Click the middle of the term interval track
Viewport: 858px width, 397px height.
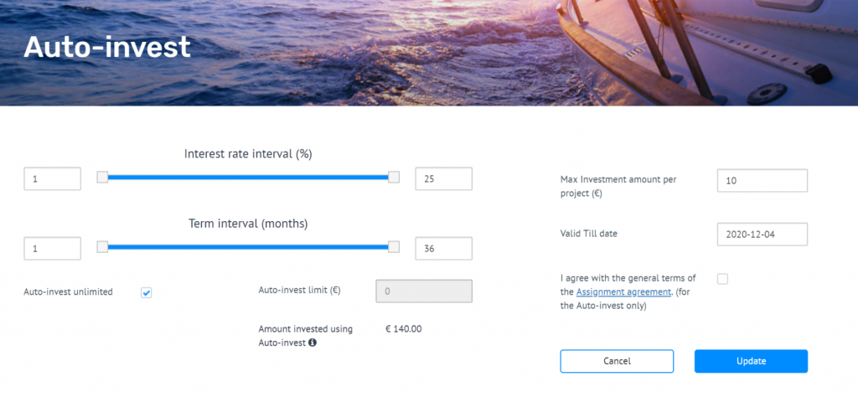coord(248,247)
